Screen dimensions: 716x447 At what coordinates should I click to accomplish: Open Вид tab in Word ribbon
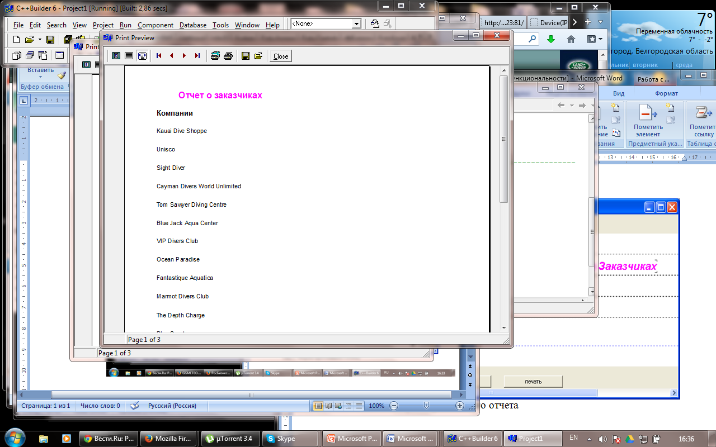619,93
